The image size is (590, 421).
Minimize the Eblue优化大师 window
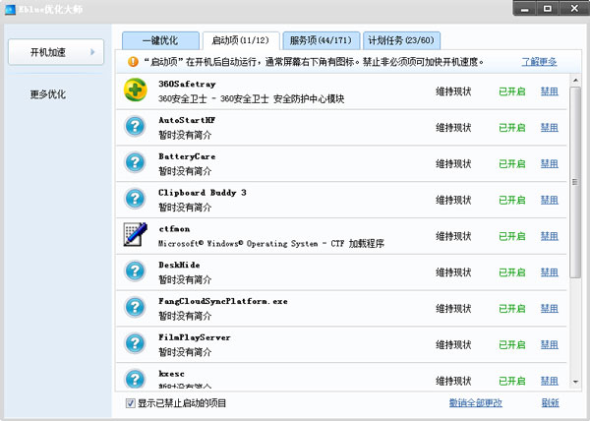(525, 8)
